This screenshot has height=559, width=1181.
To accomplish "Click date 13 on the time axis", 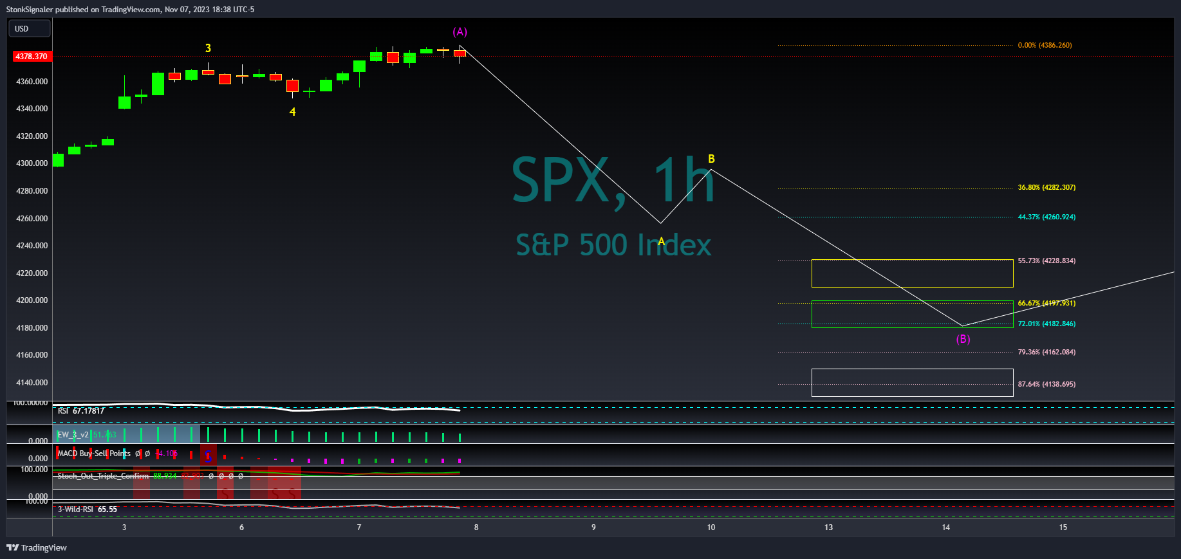I will pos(829,527).
